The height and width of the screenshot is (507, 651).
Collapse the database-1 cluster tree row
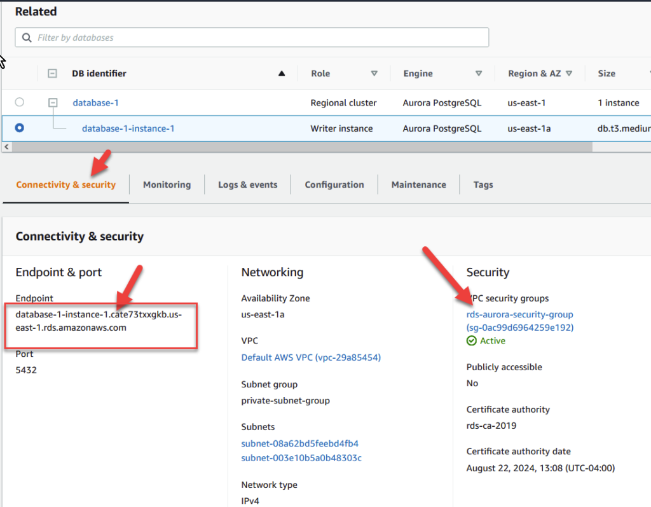tap(53, 102)
